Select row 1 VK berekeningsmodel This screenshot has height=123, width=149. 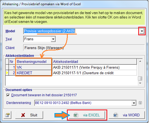coord(34,67)
